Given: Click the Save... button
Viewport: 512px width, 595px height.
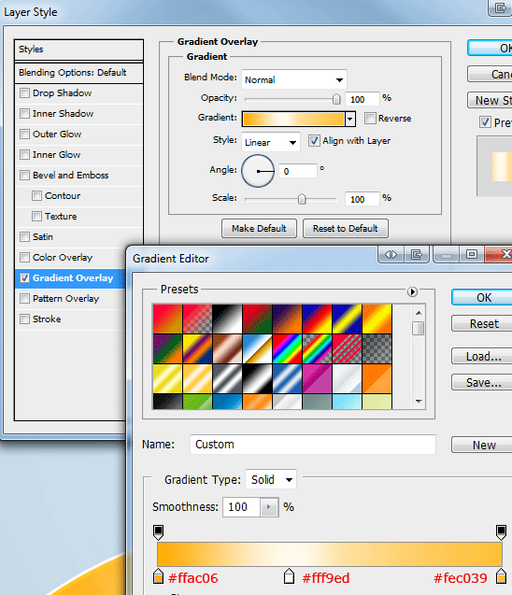Looking at the screenshot, I should tap(482, 383).
